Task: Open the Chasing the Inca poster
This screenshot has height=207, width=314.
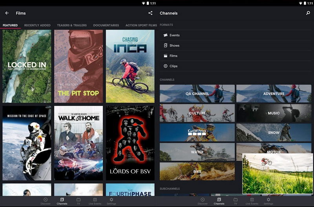Action: point(130,66)
